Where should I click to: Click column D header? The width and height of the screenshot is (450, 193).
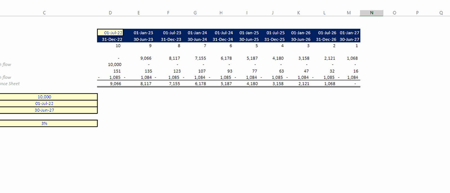tap(110, 13)
